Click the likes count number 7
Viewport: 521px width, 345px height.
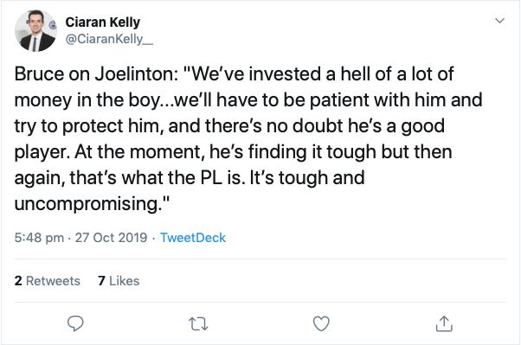point(101,281)
